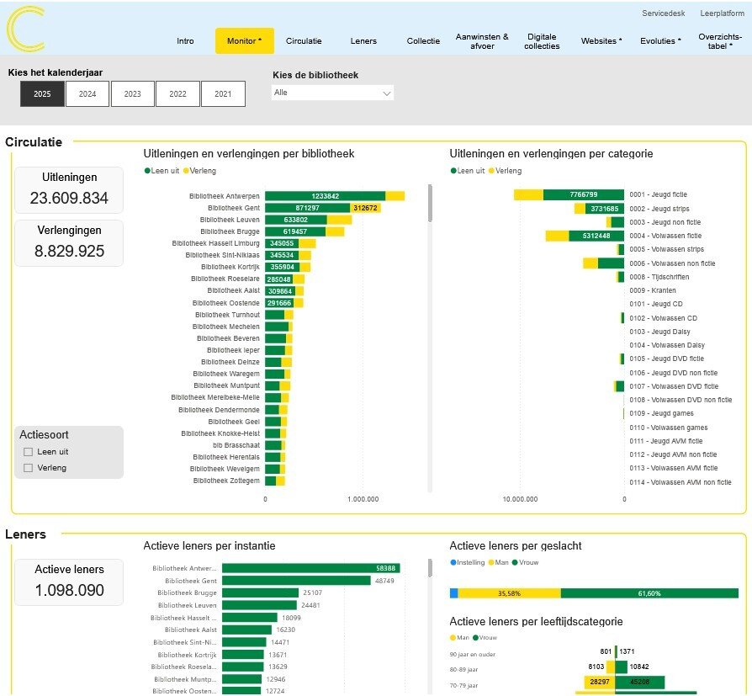The height and width of the screenshot is (696, 752).
Task: Click Jeugd strips bar 3731685
Action: pyautogui.click(x=604, y=209)
